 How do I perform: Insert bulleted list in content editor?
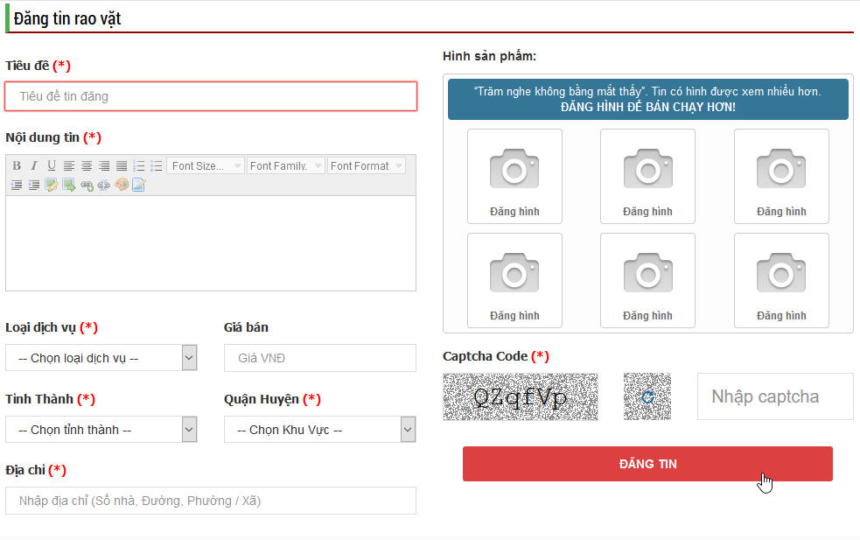157,165
